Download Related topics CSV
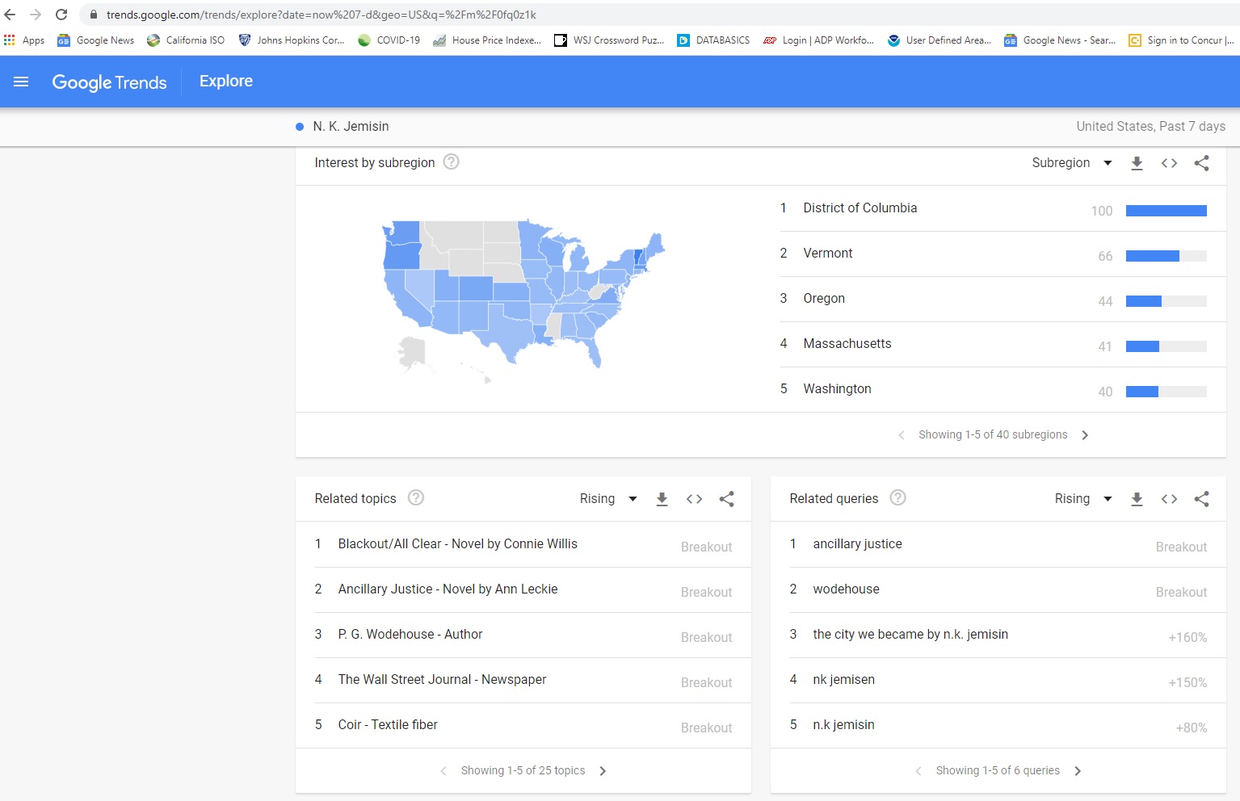Image resolution: width=1240 pixels, height=801 pixels. [662, 499]
